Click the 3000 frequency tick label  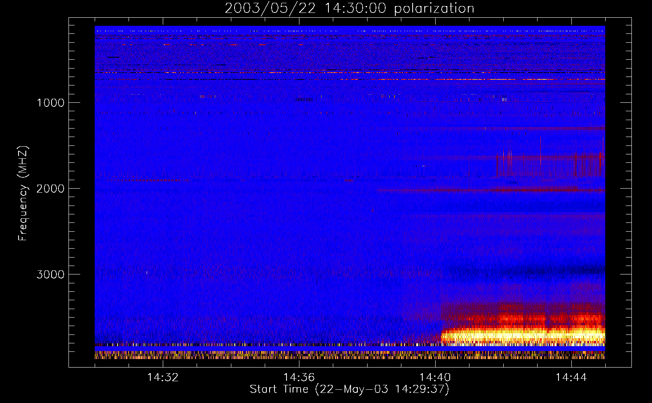pyautogui.click(x=50, y=274)
